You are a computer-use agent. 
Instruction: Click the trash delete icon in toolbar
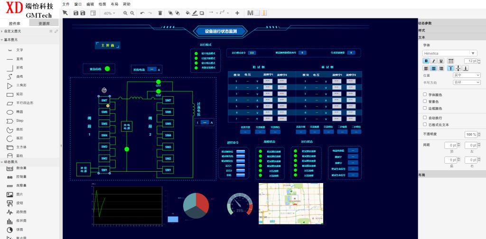coord(160,13)
